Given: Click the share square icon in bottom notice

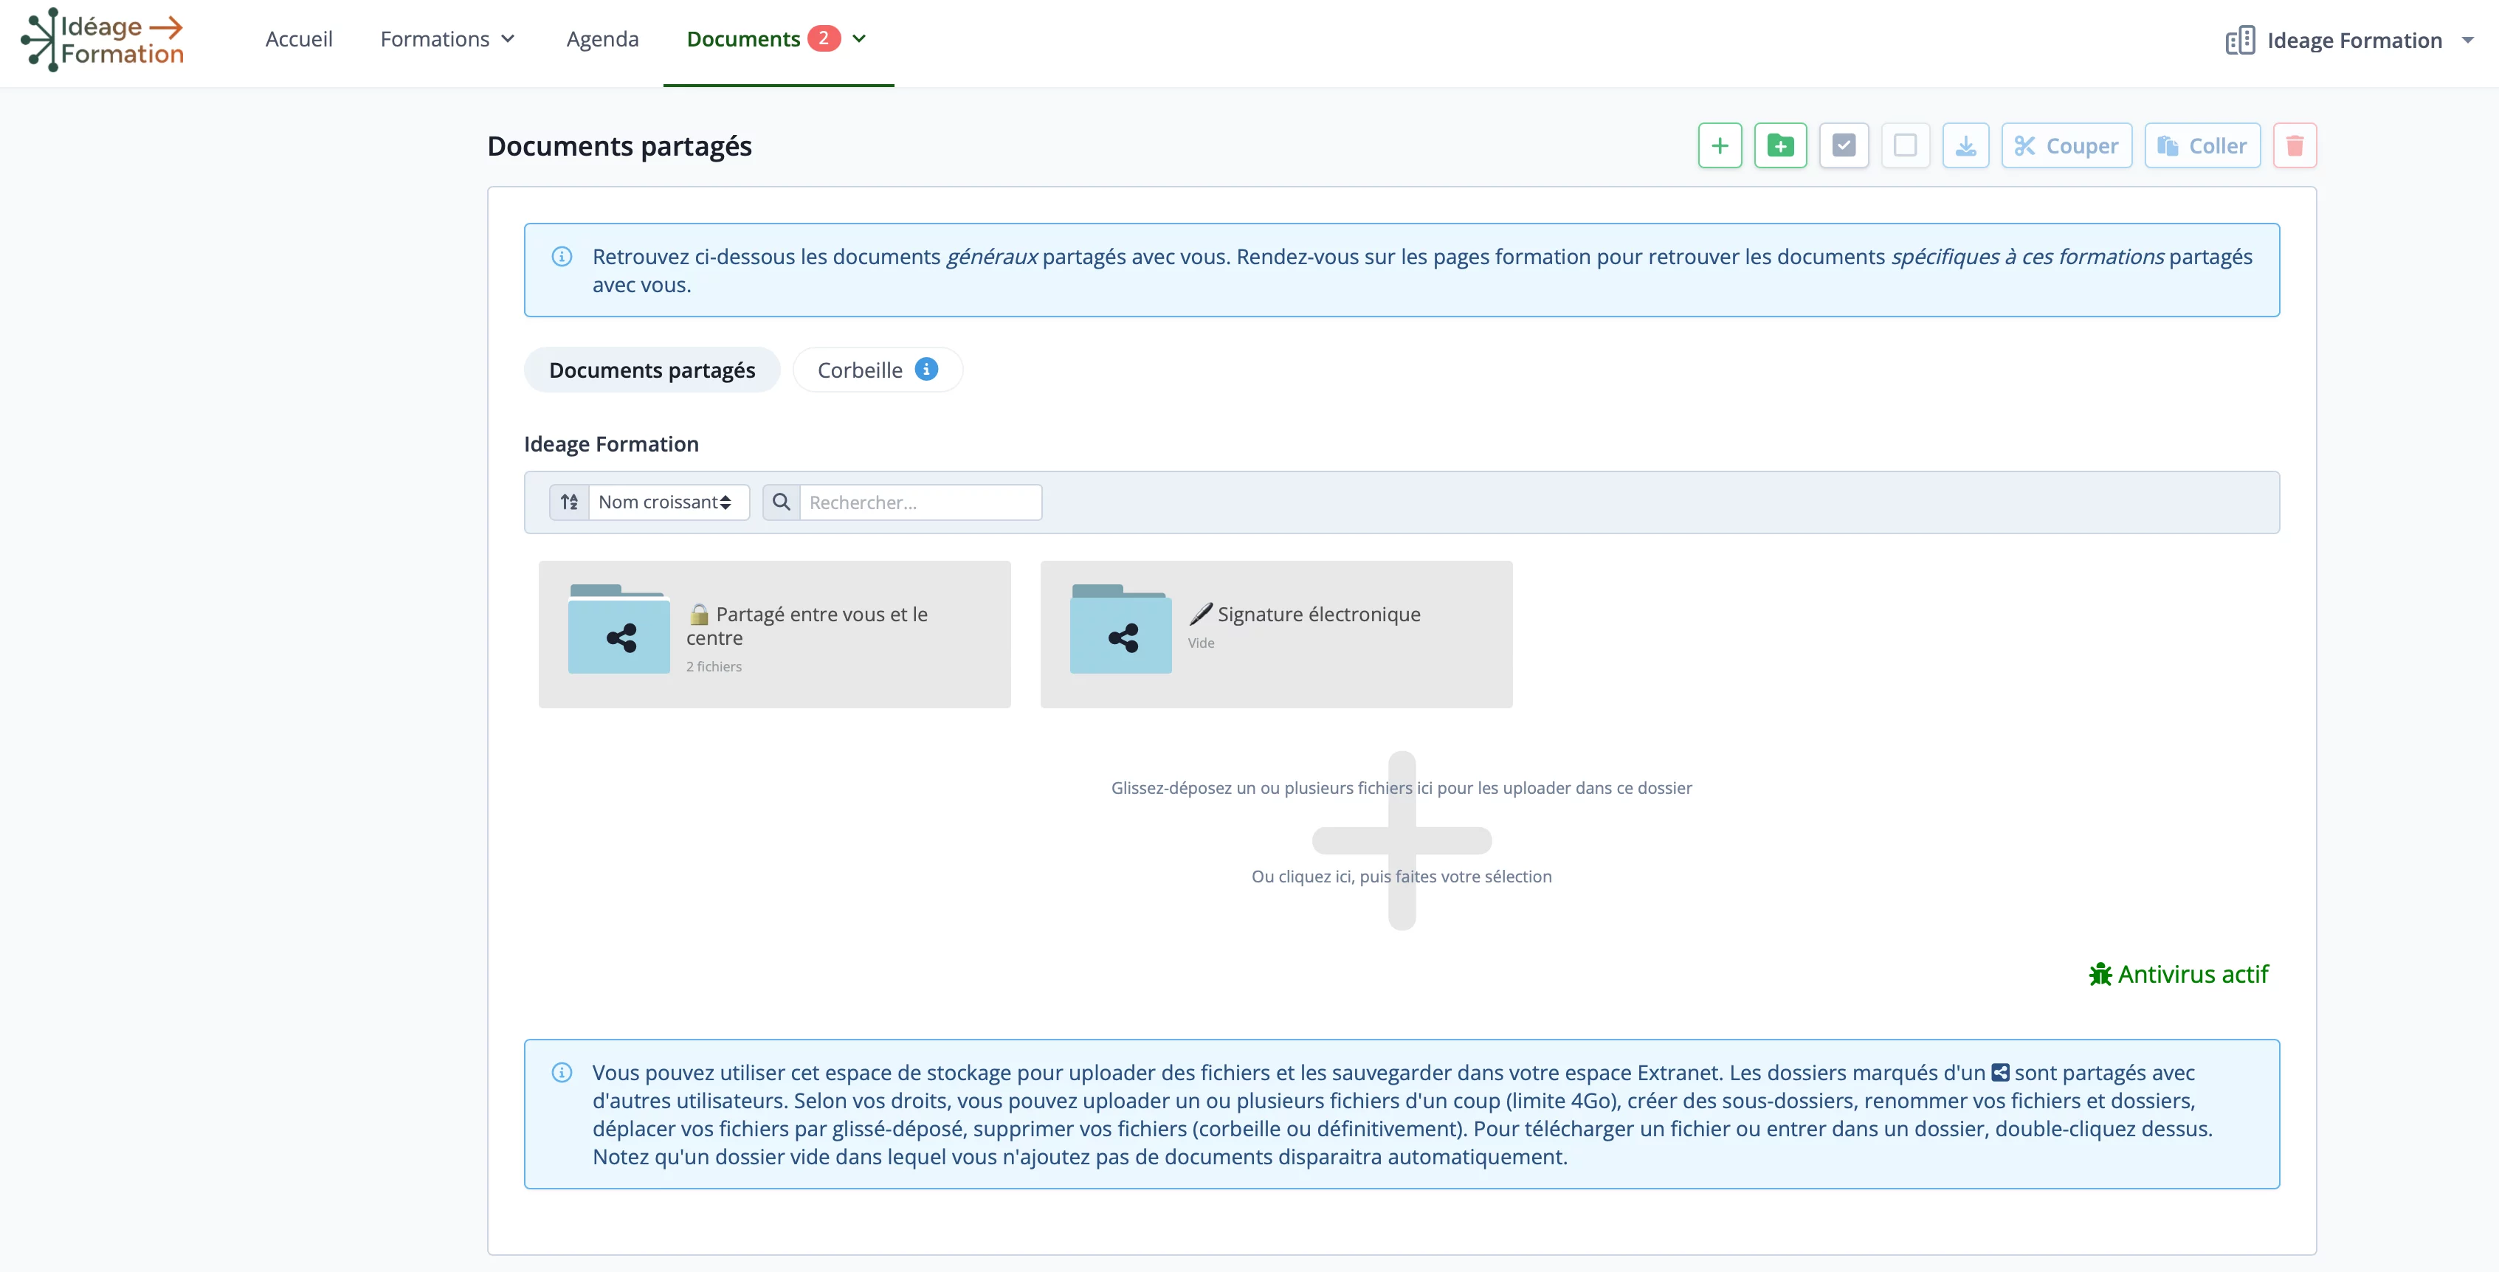Looking at the screenshot, I should pyautogui.click(x=1999, y=1072).
